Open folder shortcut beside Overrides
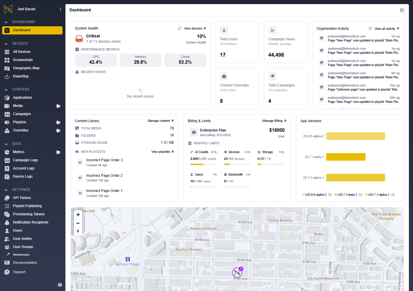 58,131
